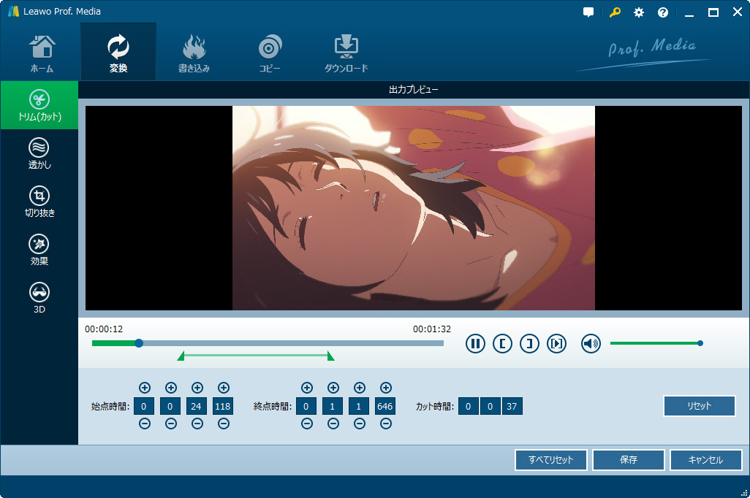The width and height of the screenshot is (750, 498).
Task: Open the 切り抜き crop panel
Action: coord(39,202)
